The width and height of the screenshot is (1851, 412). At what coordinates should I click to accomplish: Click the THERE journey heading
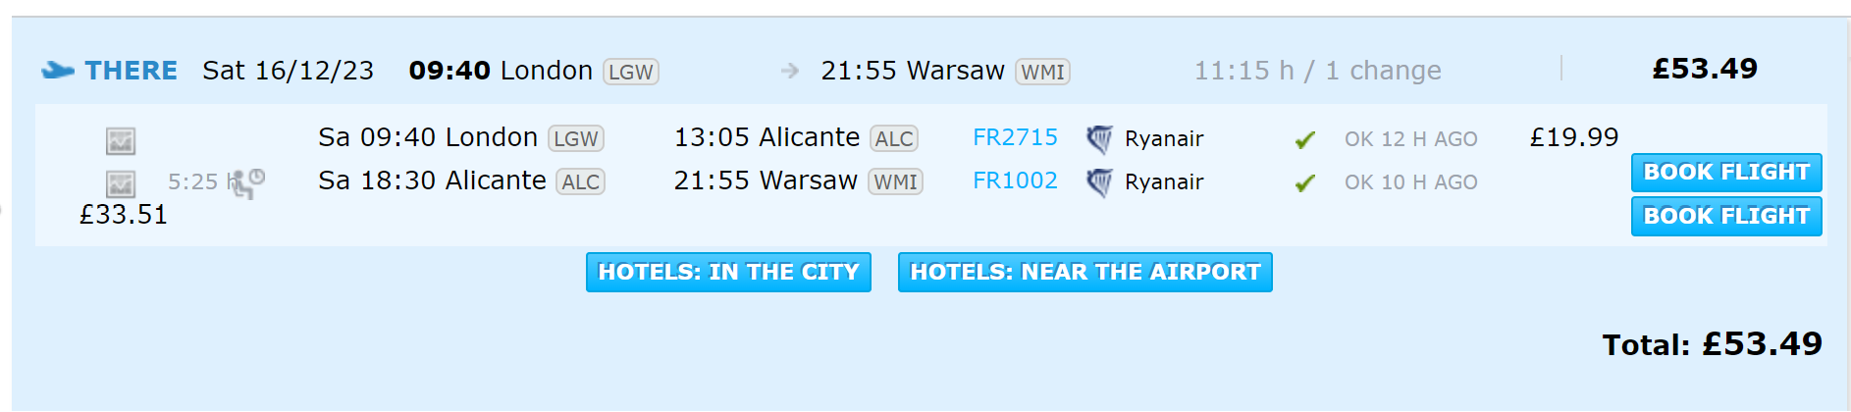pos(131,71)
